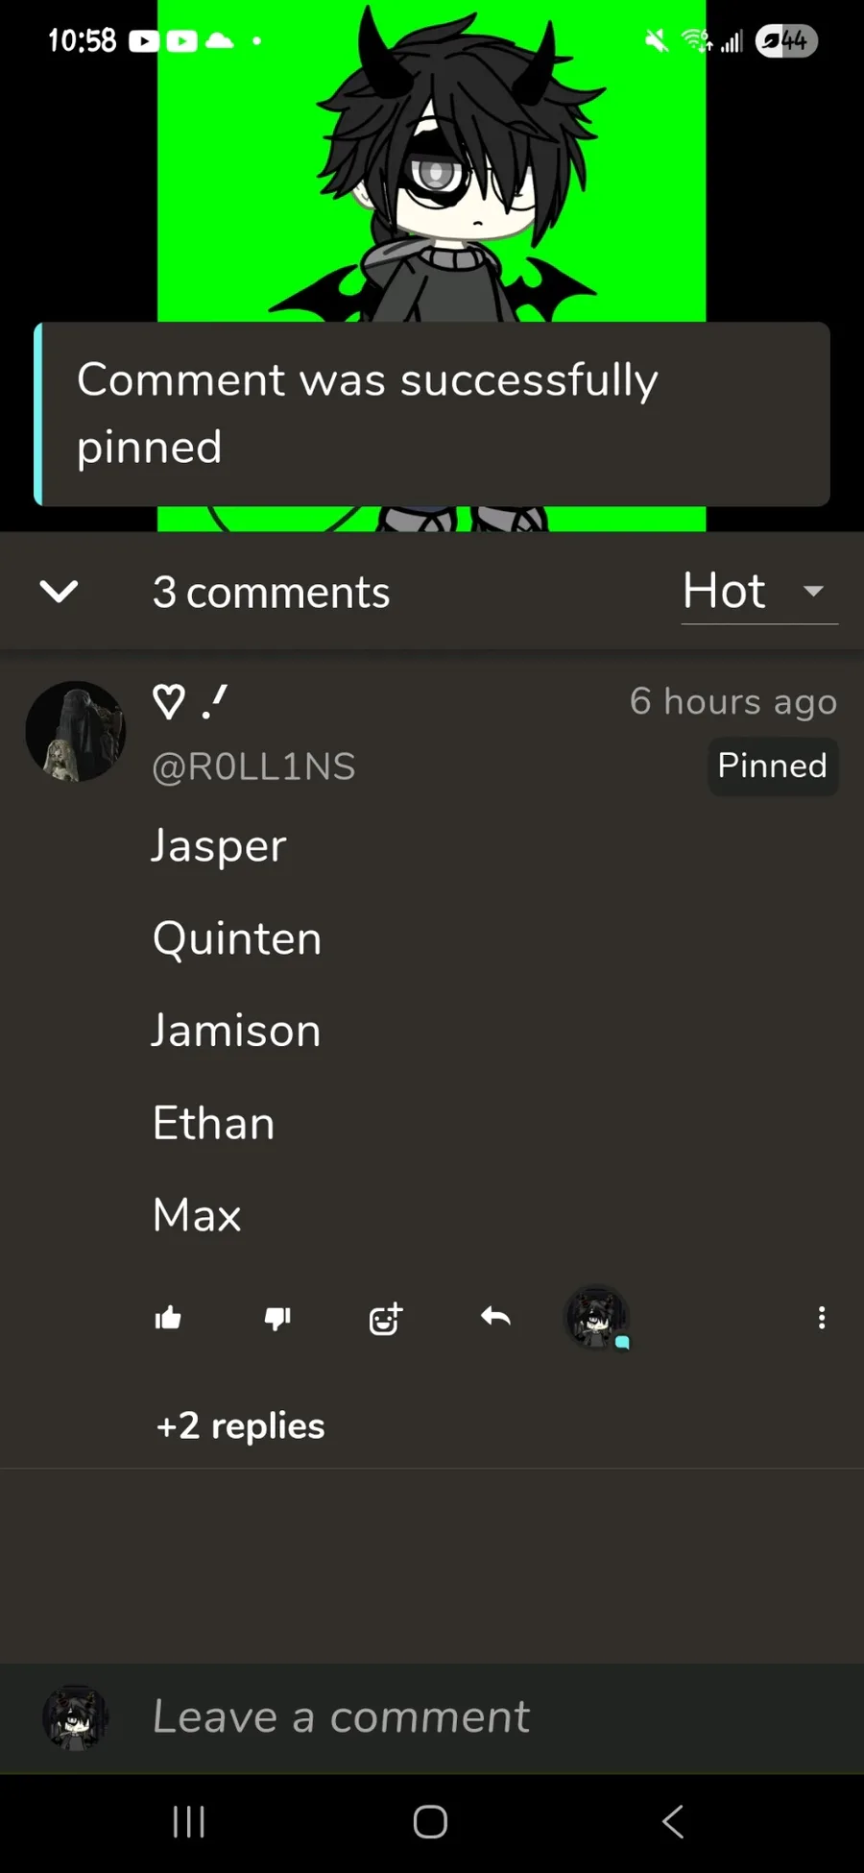Like the pinned comment with thumbs up
Screen dimensions: 864x1873
pyautogui.click(x=168, y=1318)
